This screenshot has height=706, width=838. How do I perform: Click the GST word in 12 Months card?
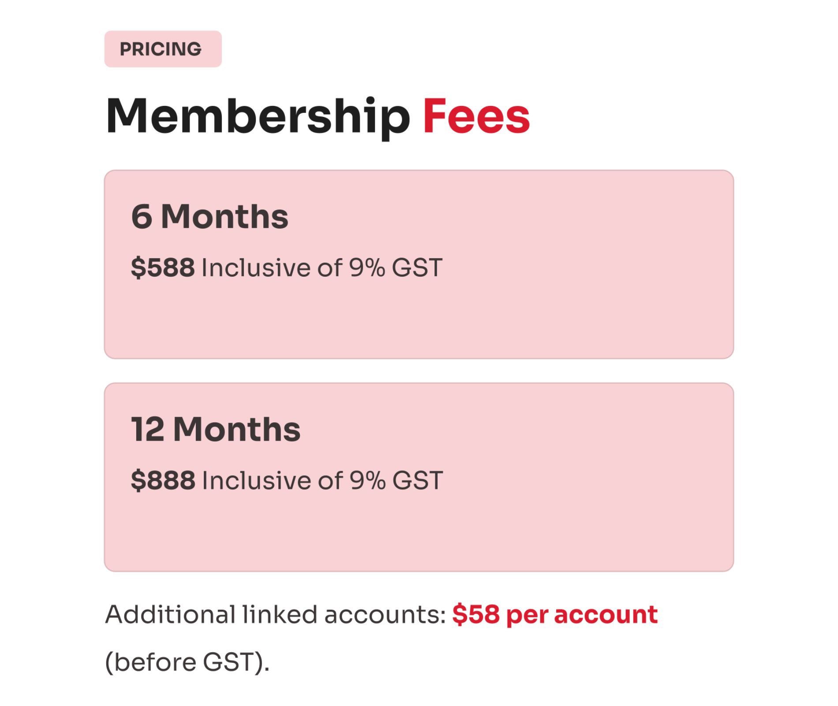418,480
